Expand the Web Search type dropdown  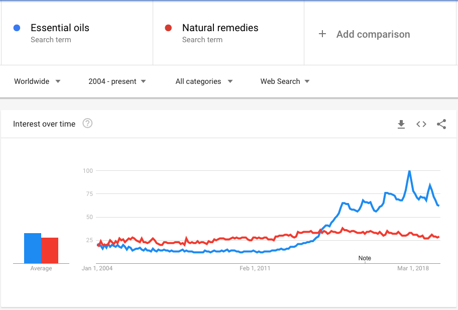[285, 81]
